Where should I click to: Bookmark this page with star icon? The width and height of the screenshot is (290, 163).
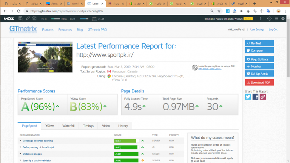pos(219,11)
